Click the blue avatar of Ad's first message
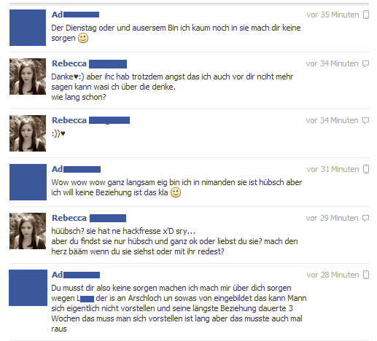The width and height of the screenshot is (377, 341). click(28, 28)
